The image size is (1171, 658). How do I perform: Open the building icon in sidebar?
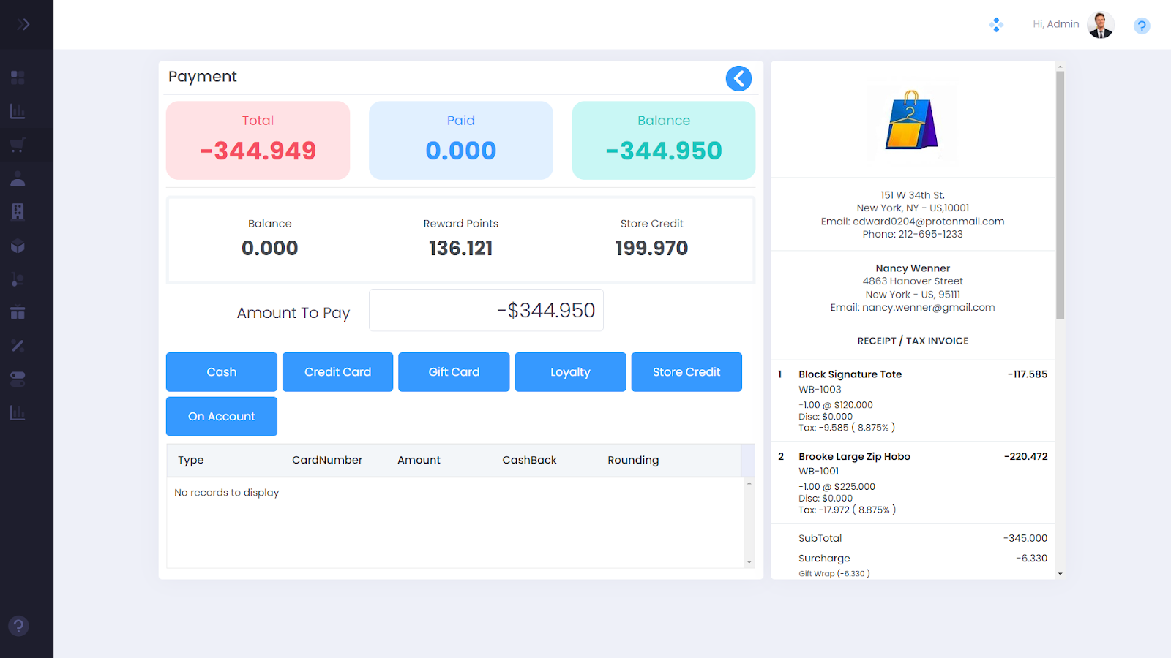tap(18, 212)
